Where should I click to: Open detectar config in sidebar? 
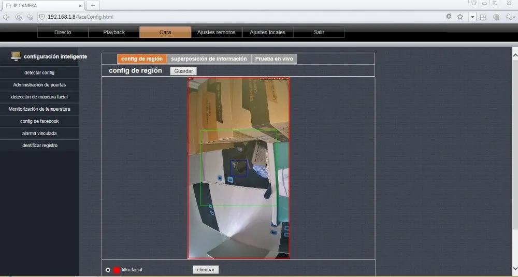point(39,72)
